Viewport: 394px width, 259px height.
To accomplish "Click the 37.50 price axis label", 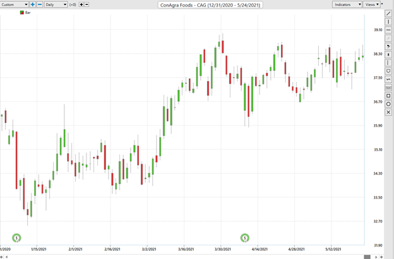I will (378, 78).
